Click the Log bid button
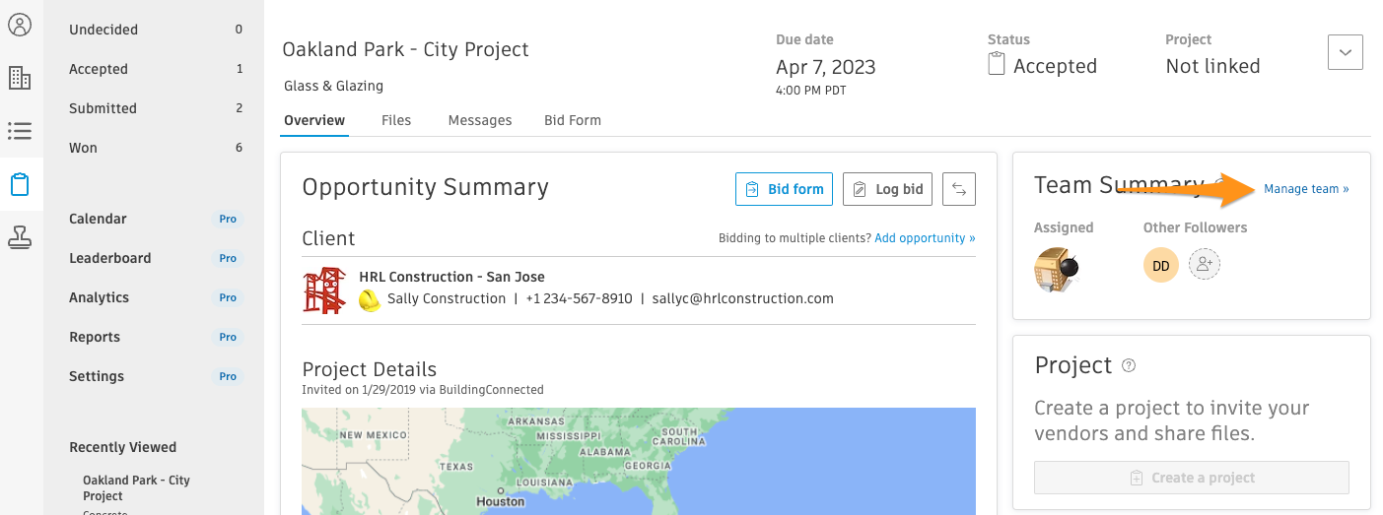This screenshot has height=515, width=1383. (887, 189)
